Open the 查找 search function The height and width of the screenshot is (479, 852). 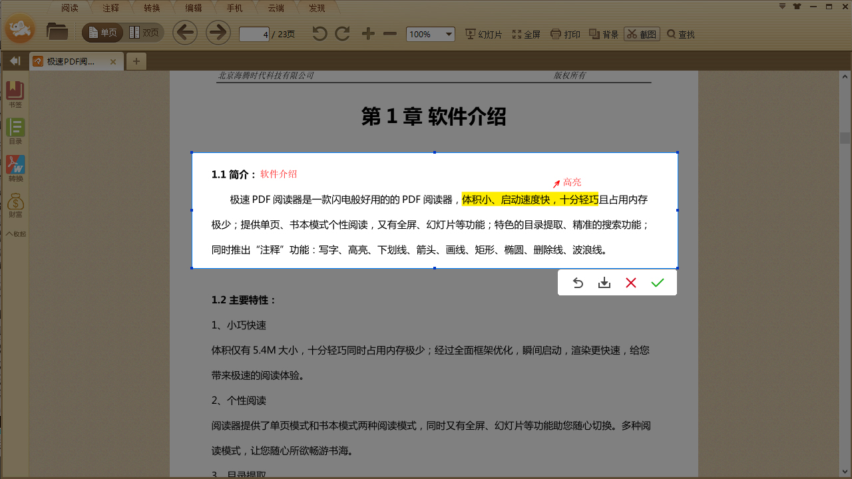pos(680,34)
